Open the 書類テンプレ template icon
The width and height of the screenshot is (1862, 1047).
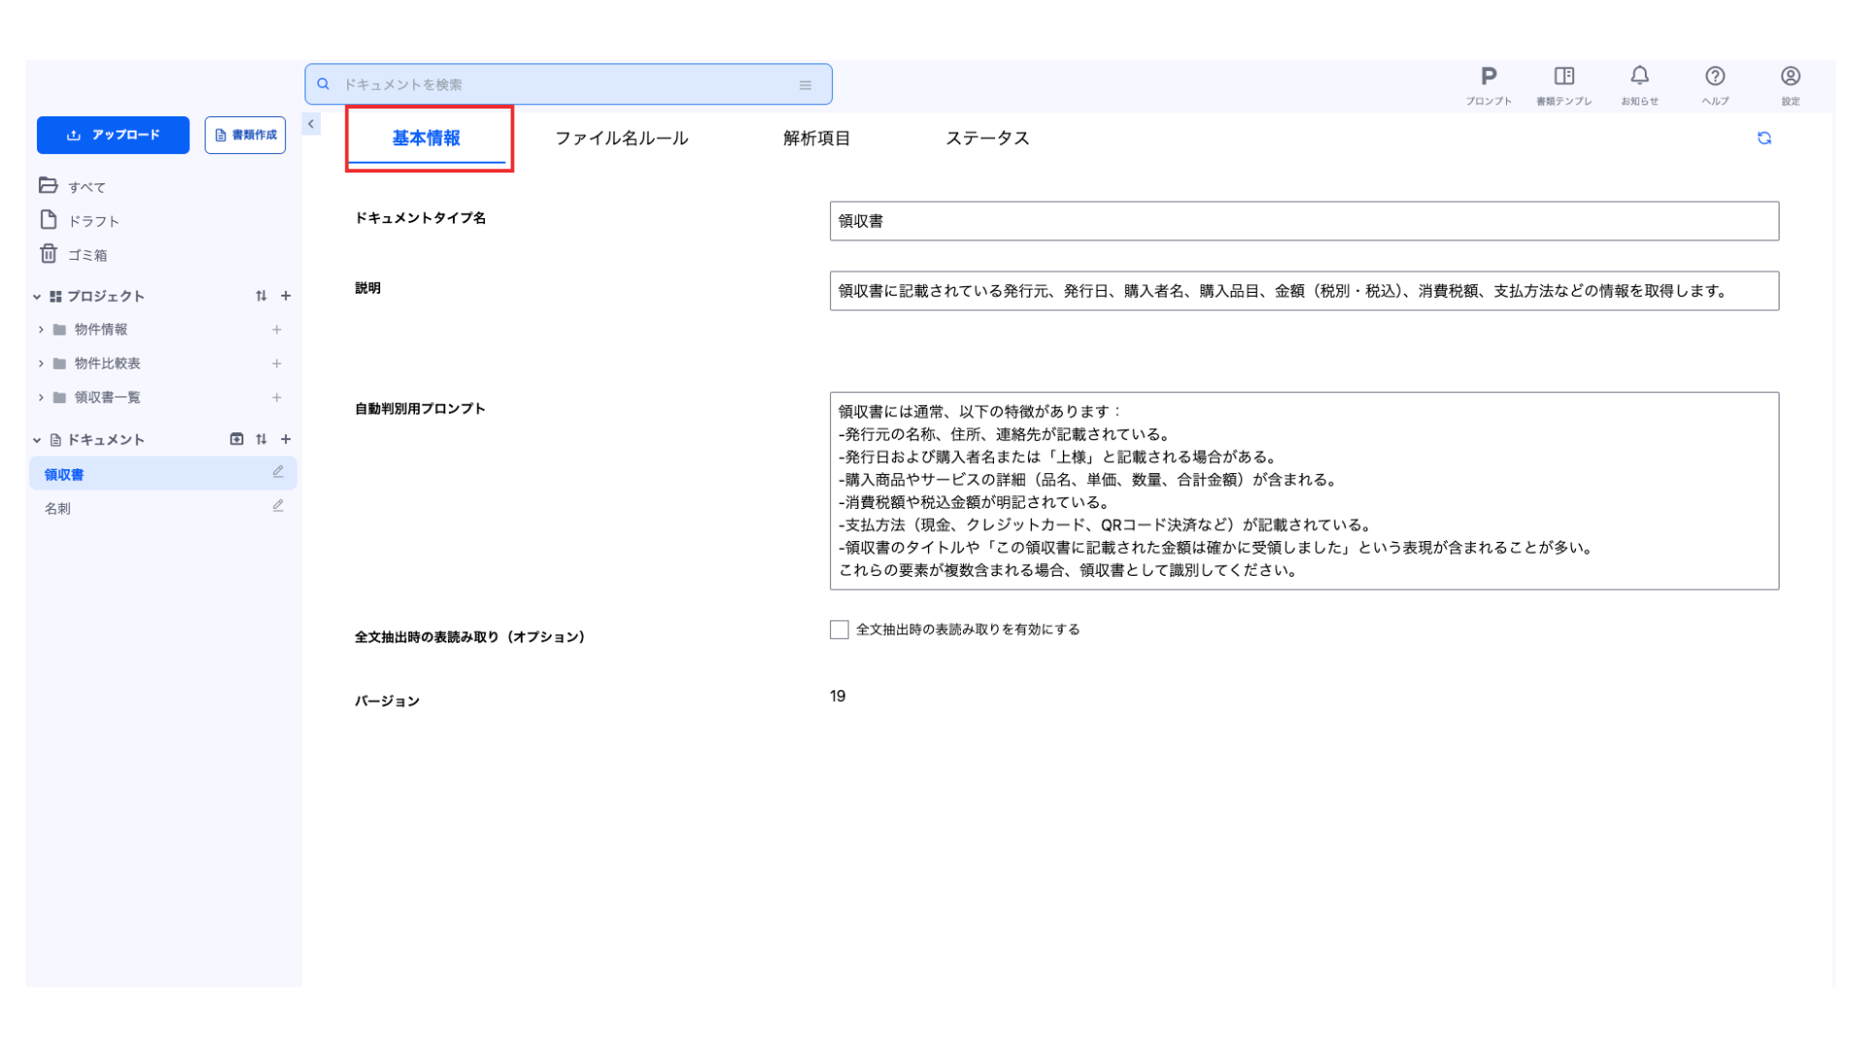pos(1563,84)
